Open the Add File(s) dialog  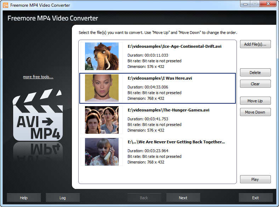click(255, 44)
